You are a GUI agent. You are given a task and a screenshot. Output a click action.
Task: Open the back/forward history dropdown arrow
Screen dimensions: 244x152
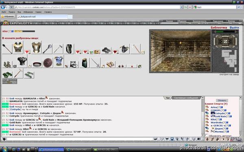tap(11, 7)
